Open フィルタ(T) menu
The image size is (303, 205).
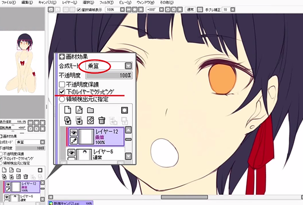coord(107,3)
